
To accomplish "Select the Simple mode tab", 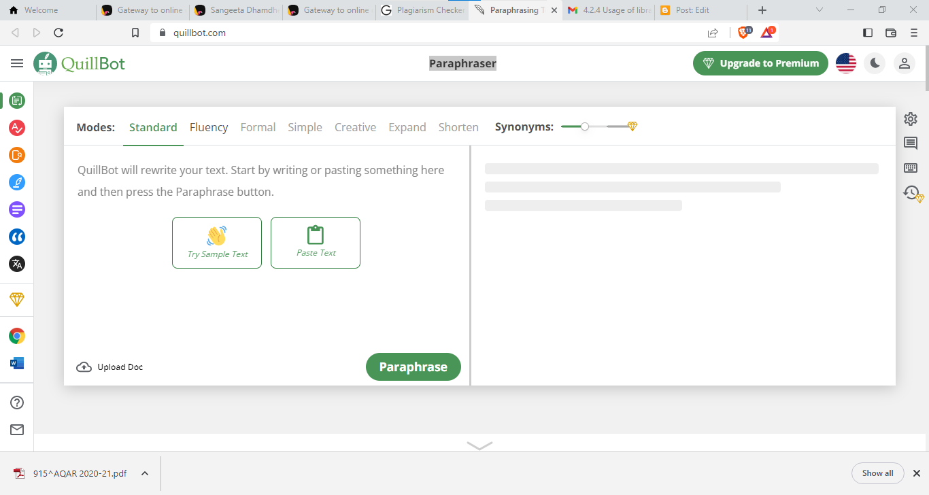I will tap(305, 127).
